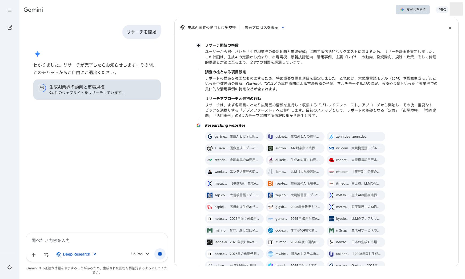Stop research with the blue square button
This screenshot has height=279, width=465.
(x=160, y=254)
